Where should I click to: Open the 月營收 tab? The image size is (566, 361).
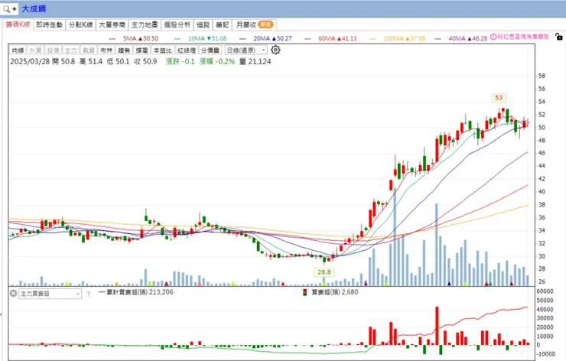255,25
